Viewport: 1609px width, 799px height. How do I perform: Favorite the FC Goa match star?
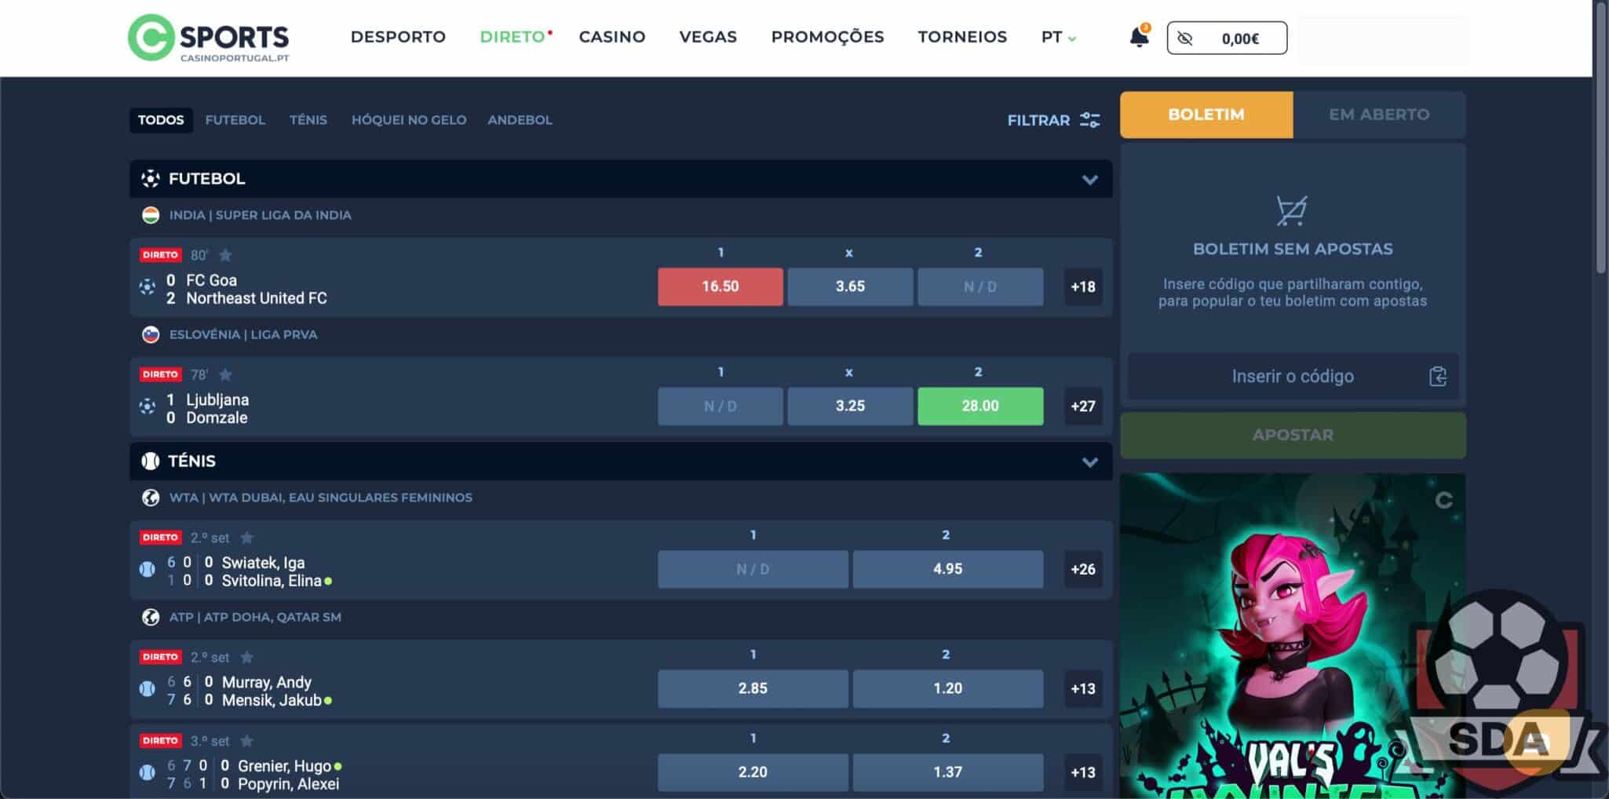click(225, 255)
